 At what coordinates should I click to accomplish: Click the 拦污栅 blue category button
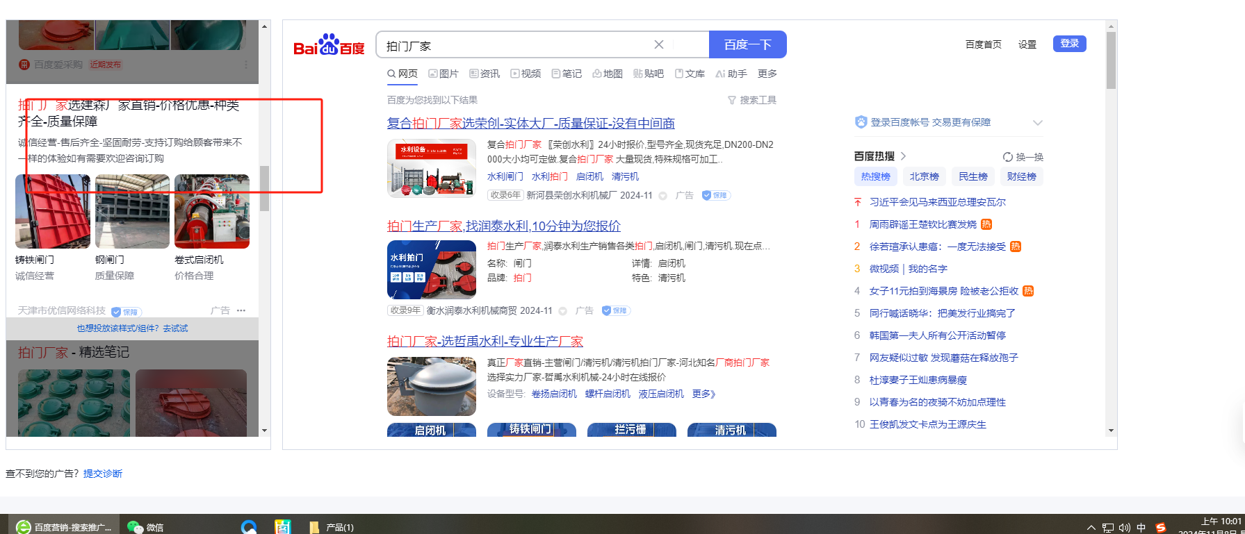632,430
